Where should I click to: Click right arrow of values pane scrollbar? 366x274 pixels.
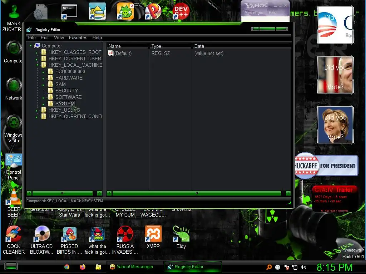[288, 193]
